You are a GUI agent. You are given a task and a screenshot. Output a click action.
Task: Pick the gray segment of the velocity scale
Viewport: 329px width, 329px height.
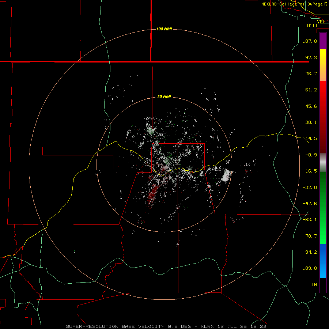click(323, 162)
